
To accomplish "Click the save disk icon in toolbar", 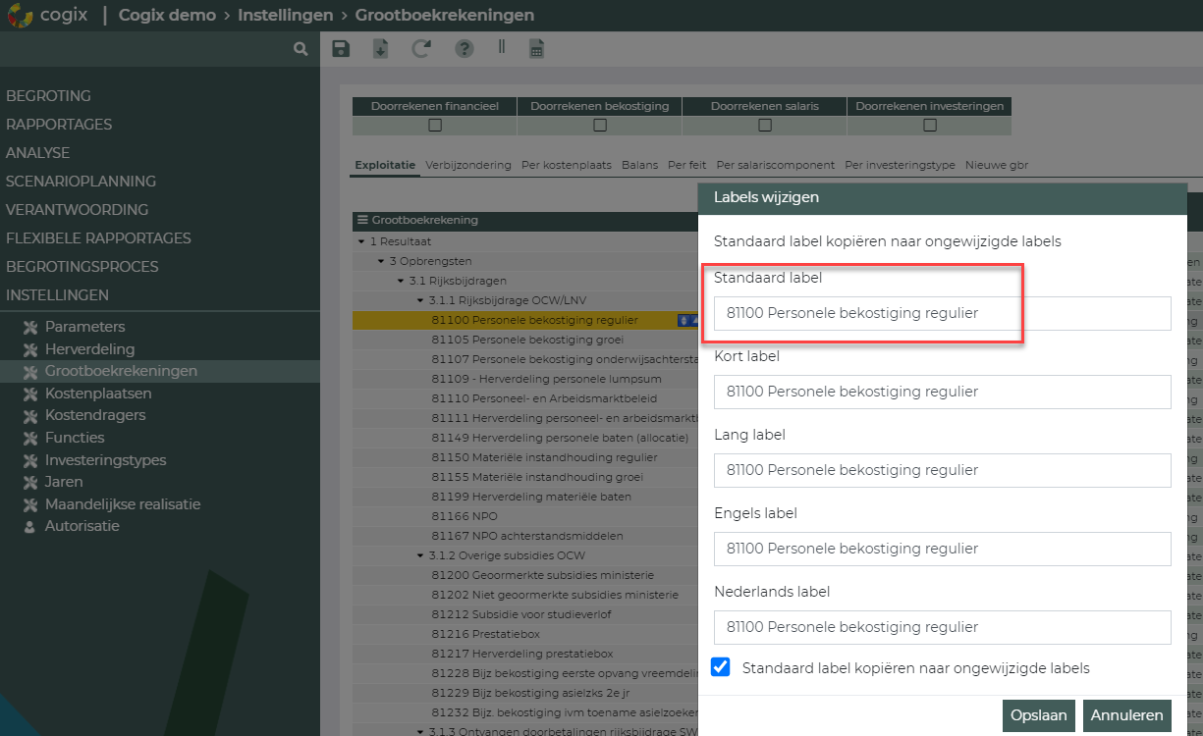I will [341, 49].
